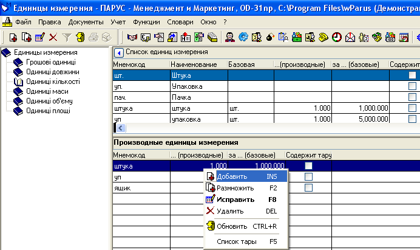The image size is (420, 250).
Task: Open the Функции menu
Action: tap(146, 22)
